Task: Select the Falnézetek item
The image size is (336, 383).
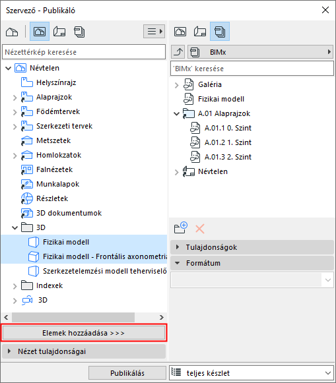Action: click(x=54, y=169)
